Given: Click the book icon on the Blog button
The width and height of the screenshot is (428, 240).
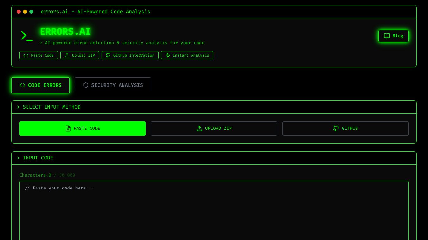Looking at the screenshot, I should [x=387, y=36].
